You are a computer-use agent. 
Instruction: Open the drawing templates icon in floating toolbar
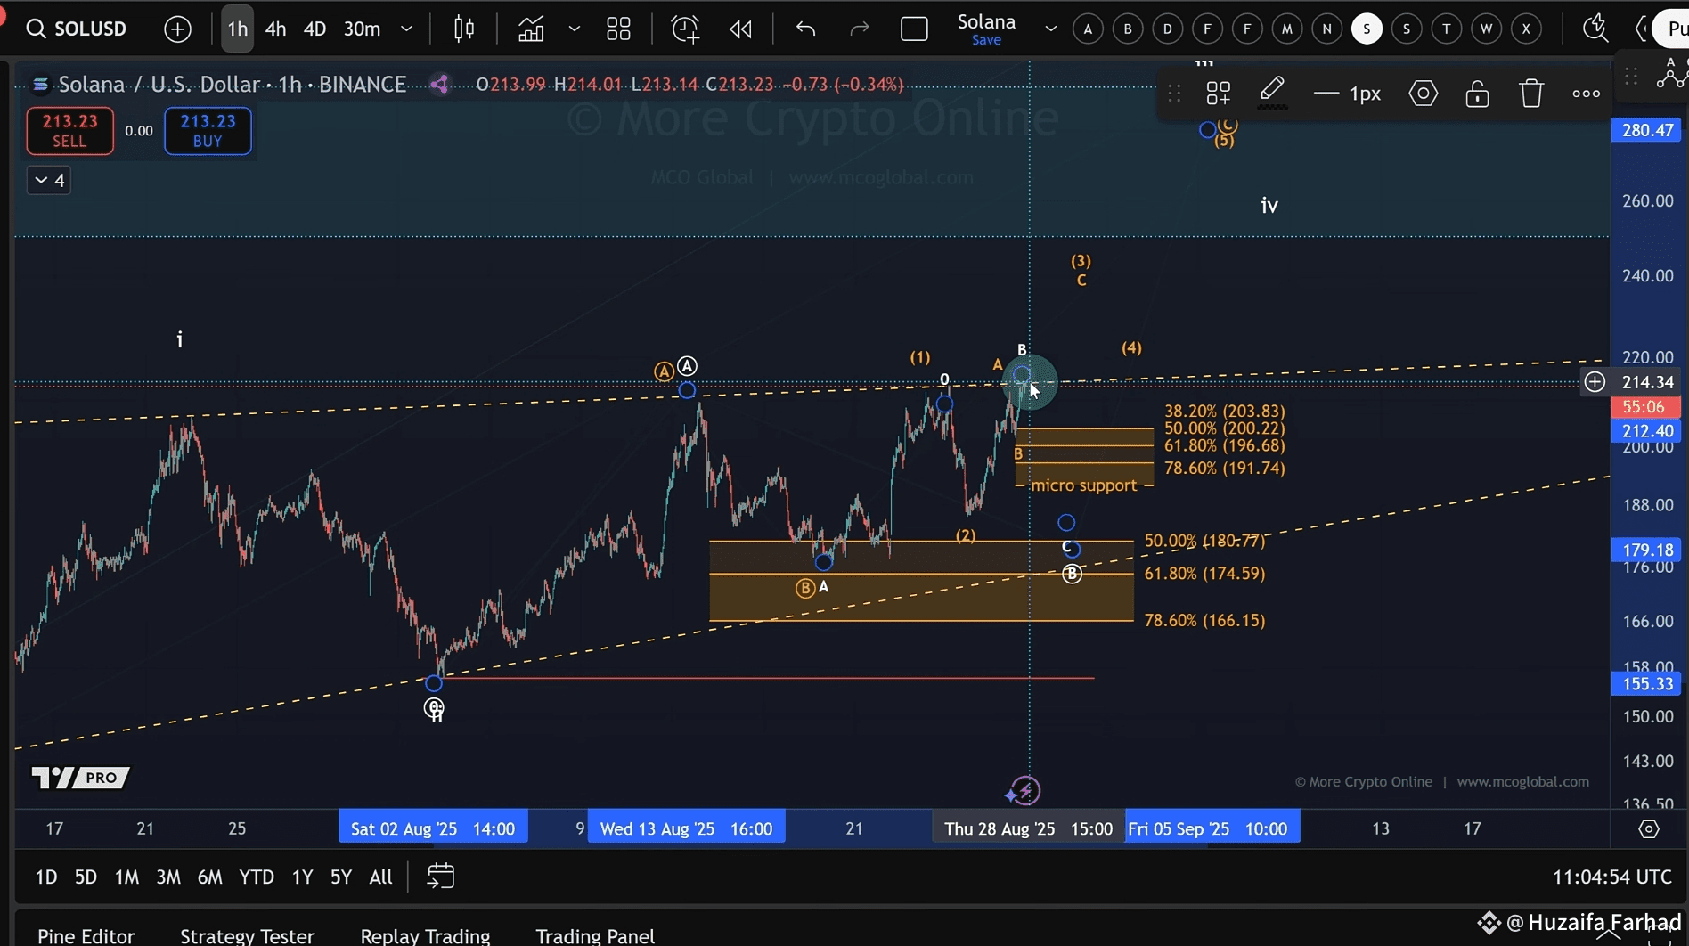click(x=1218, y=93)
